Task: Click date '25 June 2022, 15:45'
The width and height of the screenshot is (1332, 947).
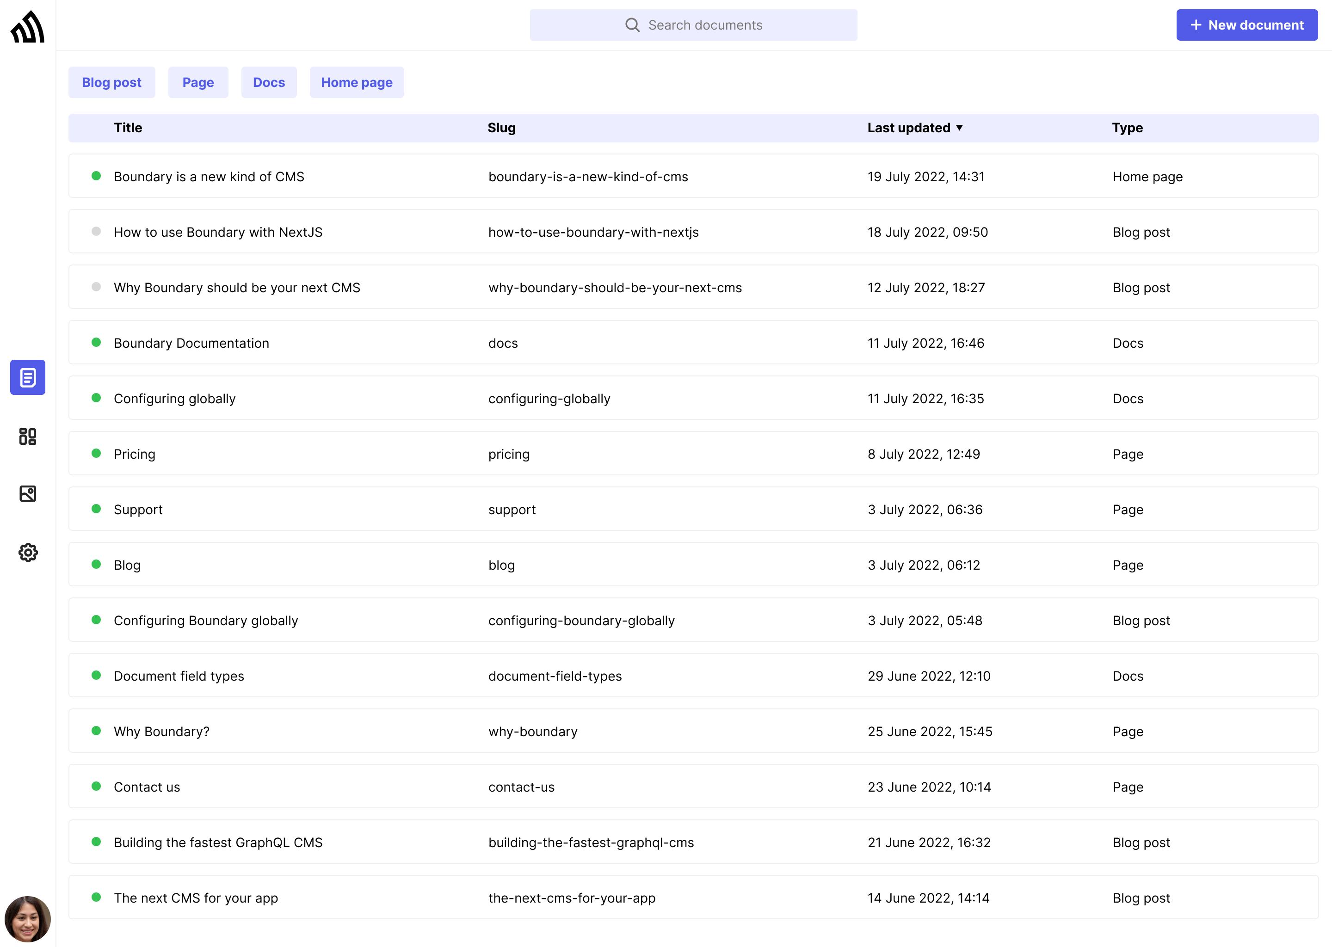Action: (x=930, y=731)
